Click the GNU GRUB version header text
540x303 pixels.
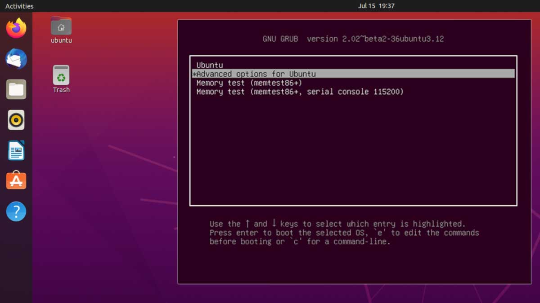coord(353,39)
